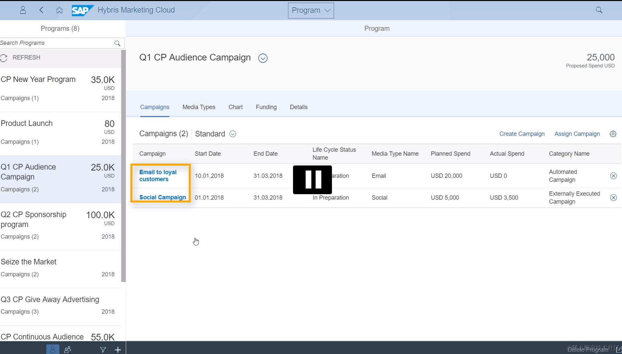This screenshot has height=354, width=622.
Task: Select the Q2 CP Sponsorship program
Action: pyautogui.click(x=60, y=227)
